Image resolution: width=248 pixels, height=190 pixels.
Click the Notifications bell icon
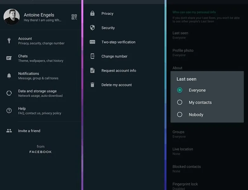[9, 76]
